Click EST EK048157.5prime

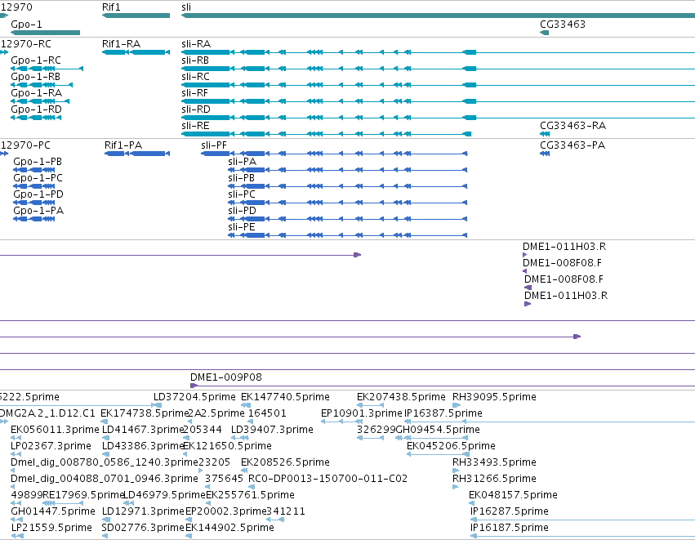(513, 495)
